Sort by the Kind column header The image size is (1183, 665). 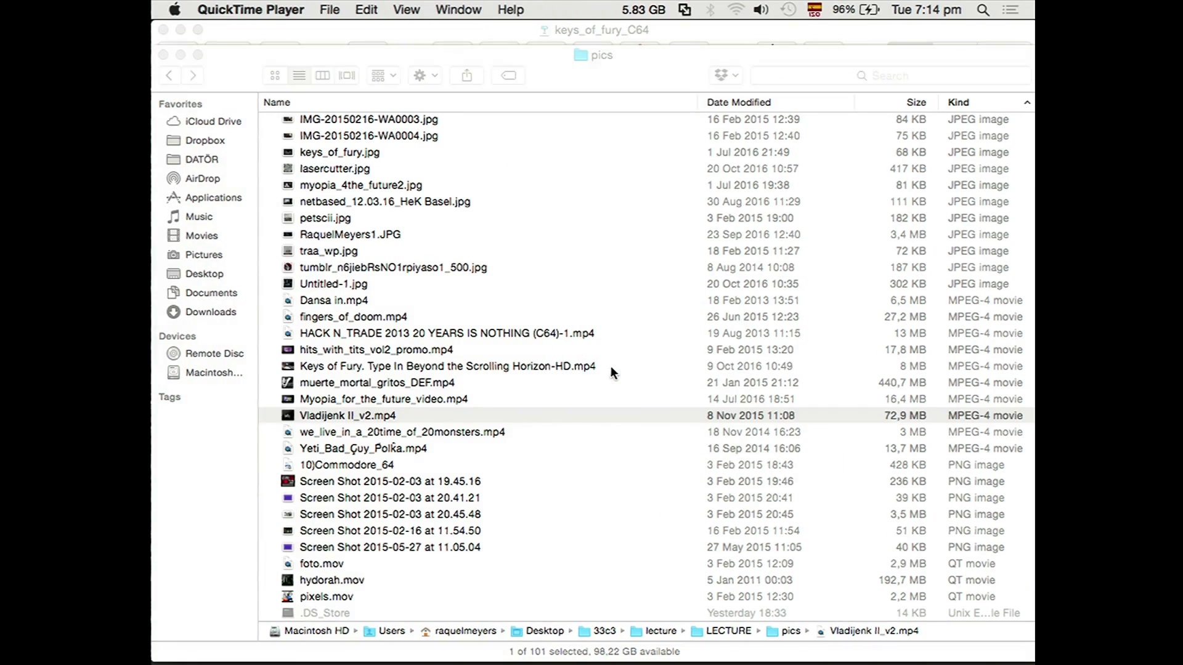[x=958, y=102]
